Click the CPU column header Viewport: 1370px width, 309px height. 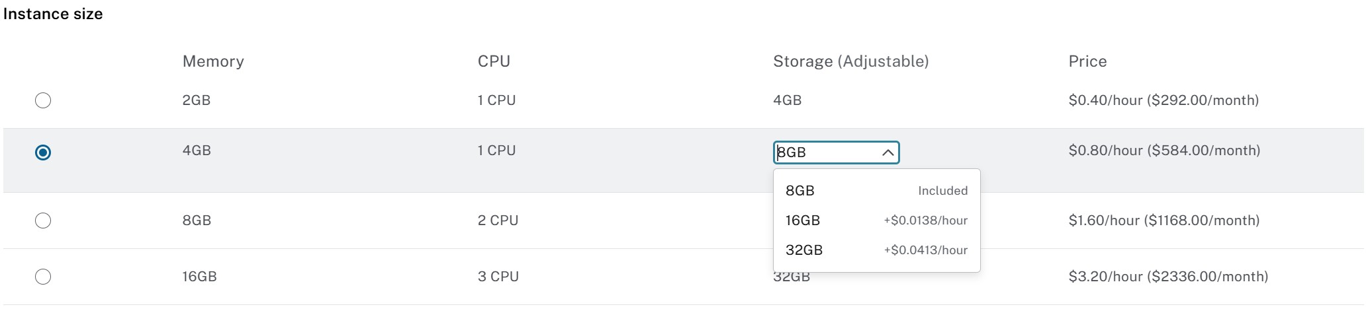(494, 61)
